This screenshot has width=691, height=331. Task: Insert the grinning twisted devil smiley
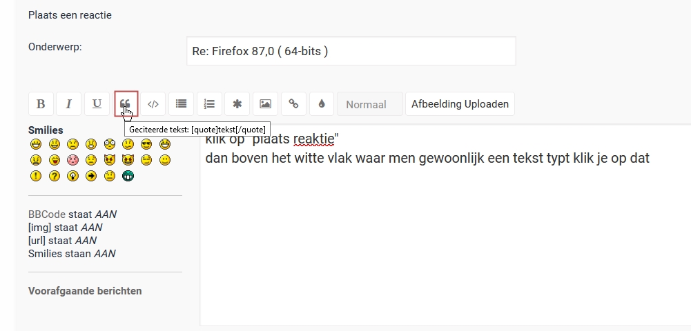click(128, 160)
